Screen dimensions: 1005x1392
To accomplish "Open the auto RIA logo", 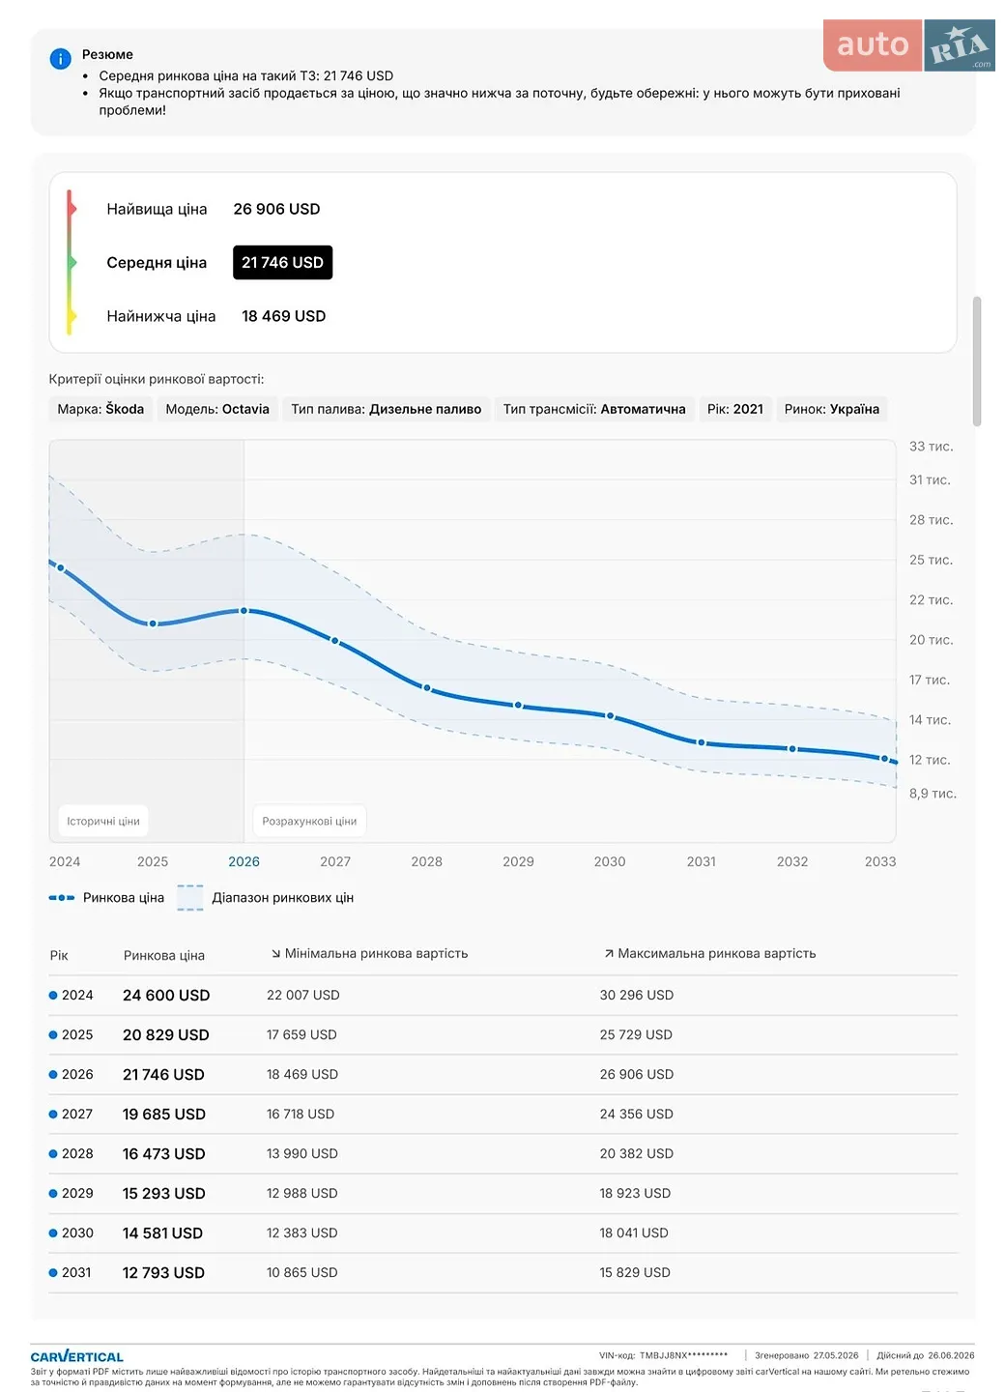I will pyautogui.click(x=908, y=45).
